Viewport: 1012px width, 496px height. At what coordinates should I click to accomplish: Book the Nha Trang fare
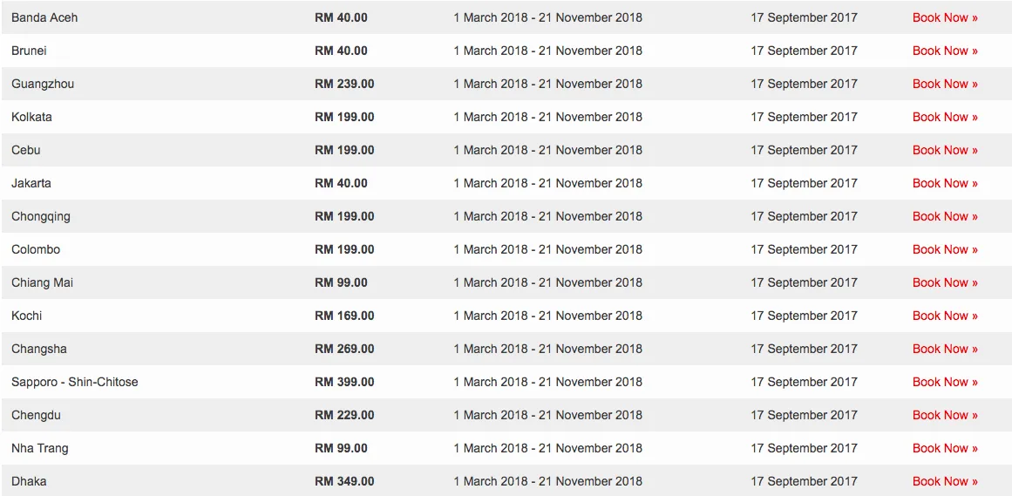(x=944, y=448)
